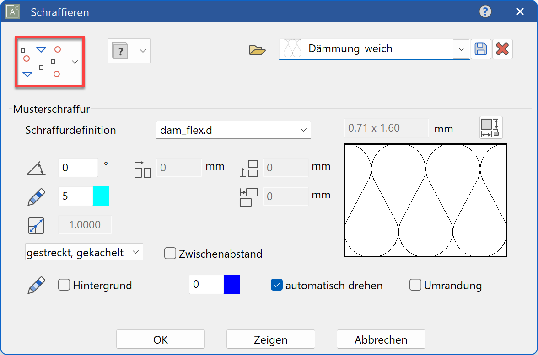Open the folder icon to load styles
This screenshot has height=355, width=538.
coord(258,49)
